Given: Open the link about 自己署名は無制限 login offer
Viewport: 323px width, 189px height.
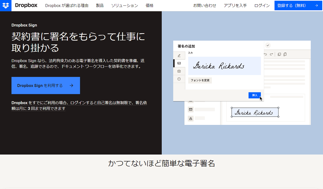Looking at the screenshot, I should [x=79, y=106].
